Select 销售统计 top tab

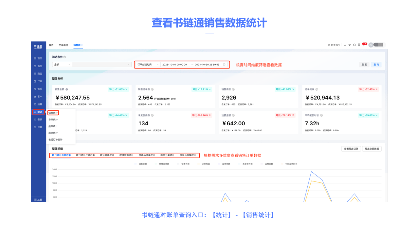pos(78,45)
